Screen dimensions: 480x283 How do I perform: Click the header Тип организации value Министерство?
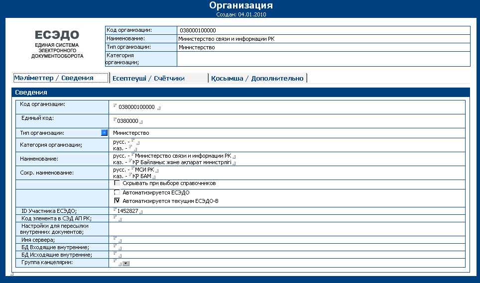(197, 47)
